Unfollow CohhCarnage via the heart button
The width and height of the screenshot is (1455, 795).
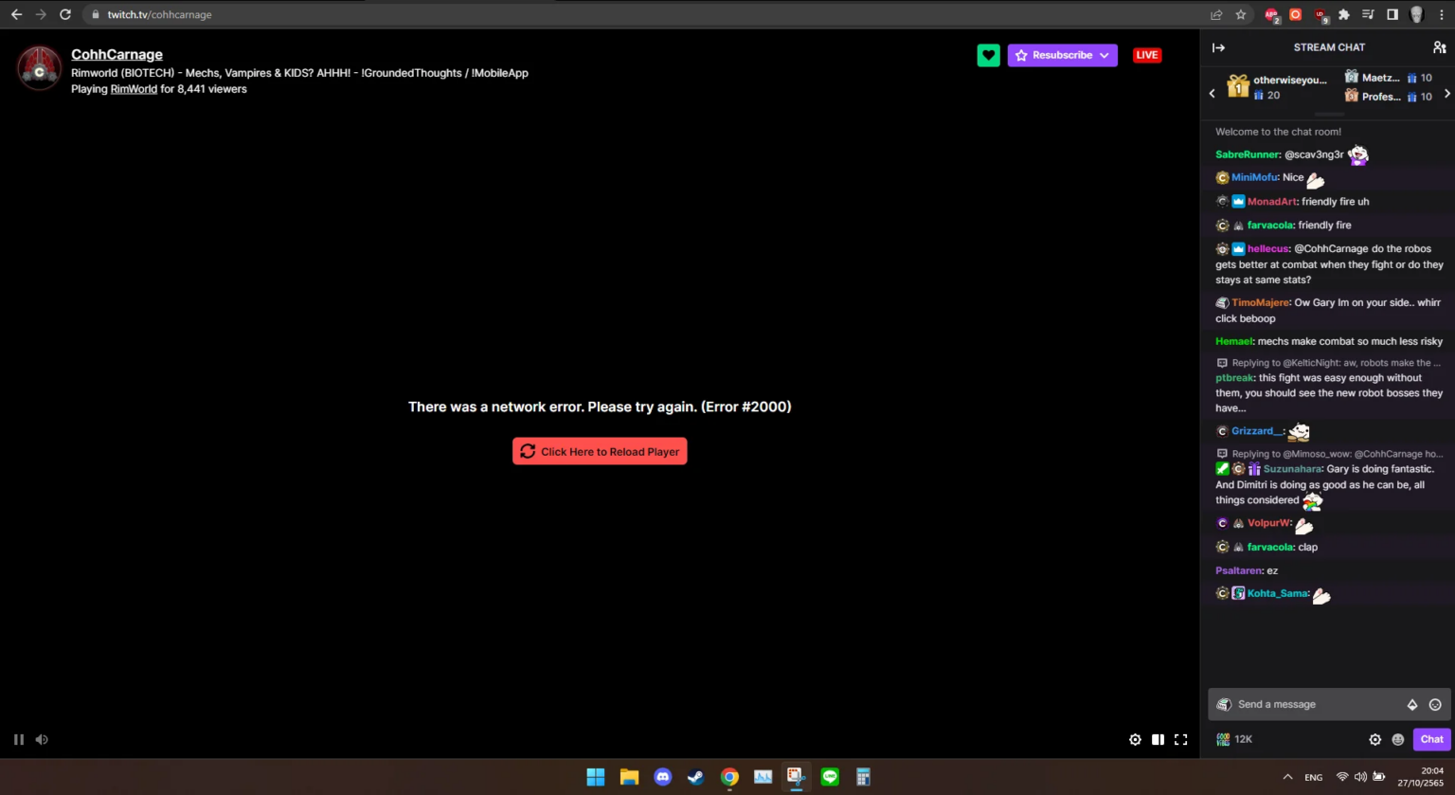[x=988, y=55]
